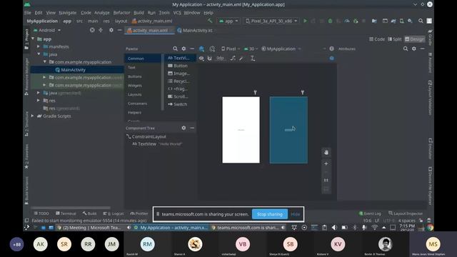Expand Gradle Scripts node
The width and height of the screenshot is (457, 257).
pyautogui.click(x=33, y=116)
